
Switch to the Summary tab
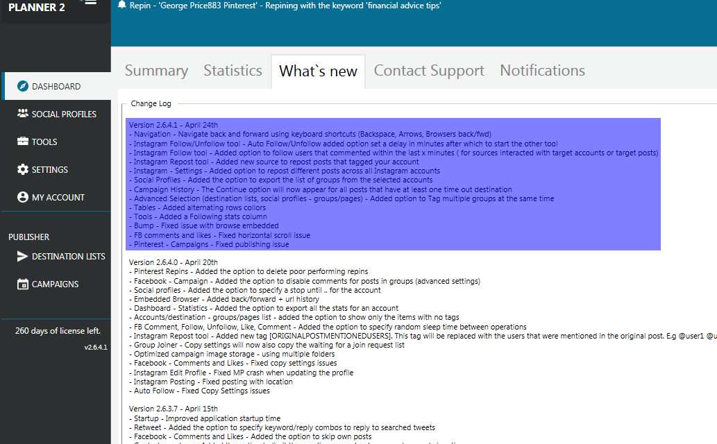[156, 70]
